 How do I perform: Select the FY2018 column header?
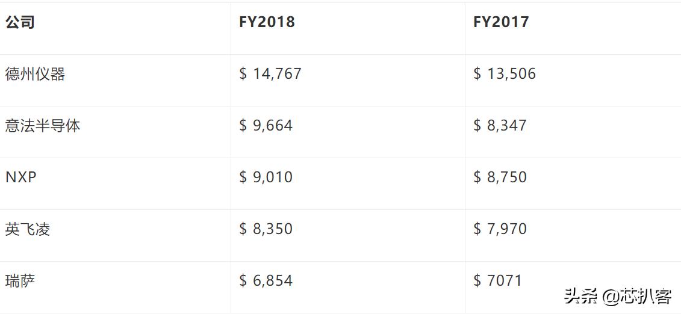tap(267, 22)
